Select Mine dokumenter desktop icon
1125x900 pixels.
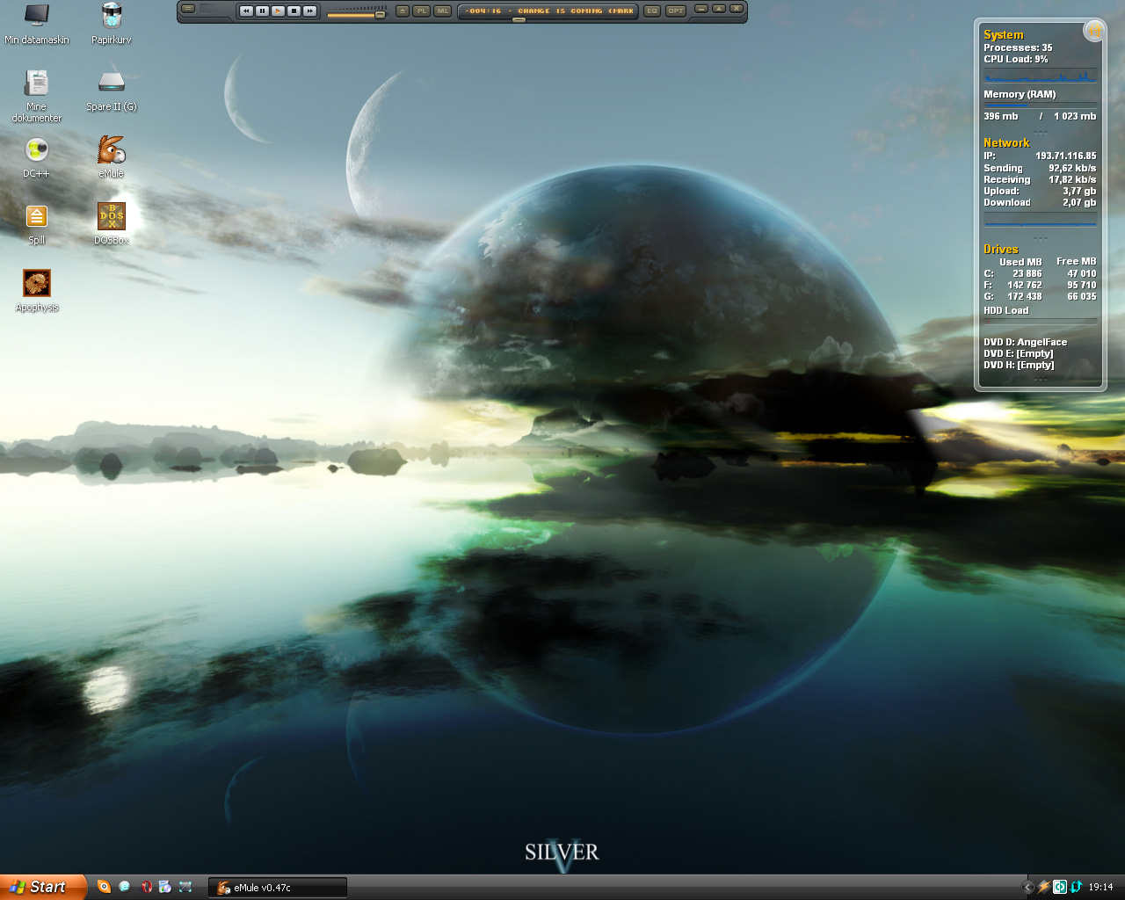click(x=36, y=96)
